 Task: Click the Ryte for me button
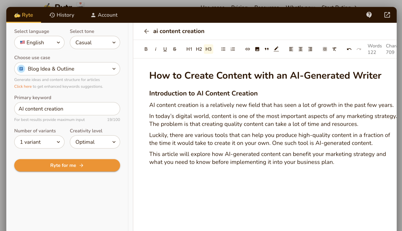point(67,165)
